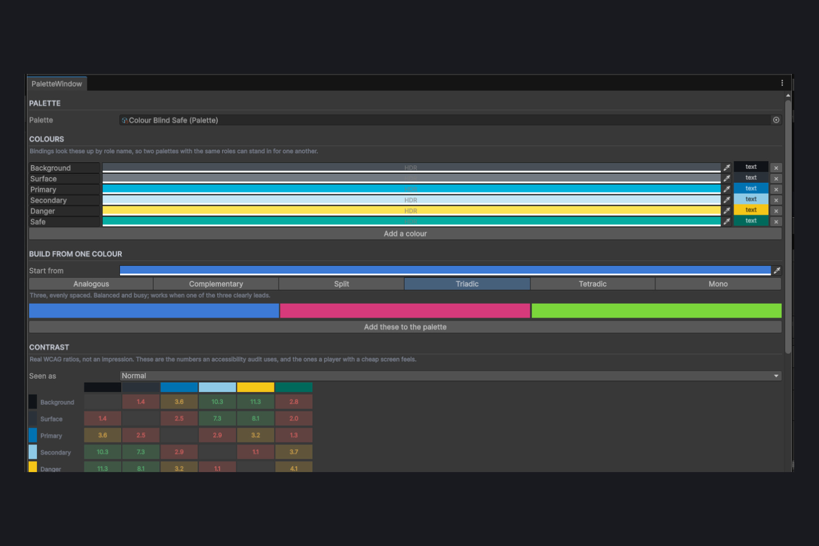
Task: Click eyedropper beside the Start from colour
Action: [x=777, y=270]
